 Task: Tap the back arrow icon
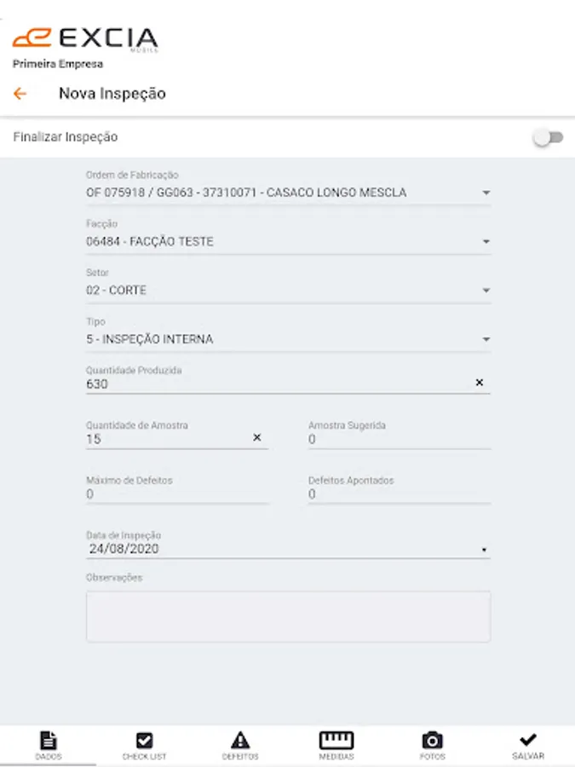pyautogui.click(x=20, y=94)
